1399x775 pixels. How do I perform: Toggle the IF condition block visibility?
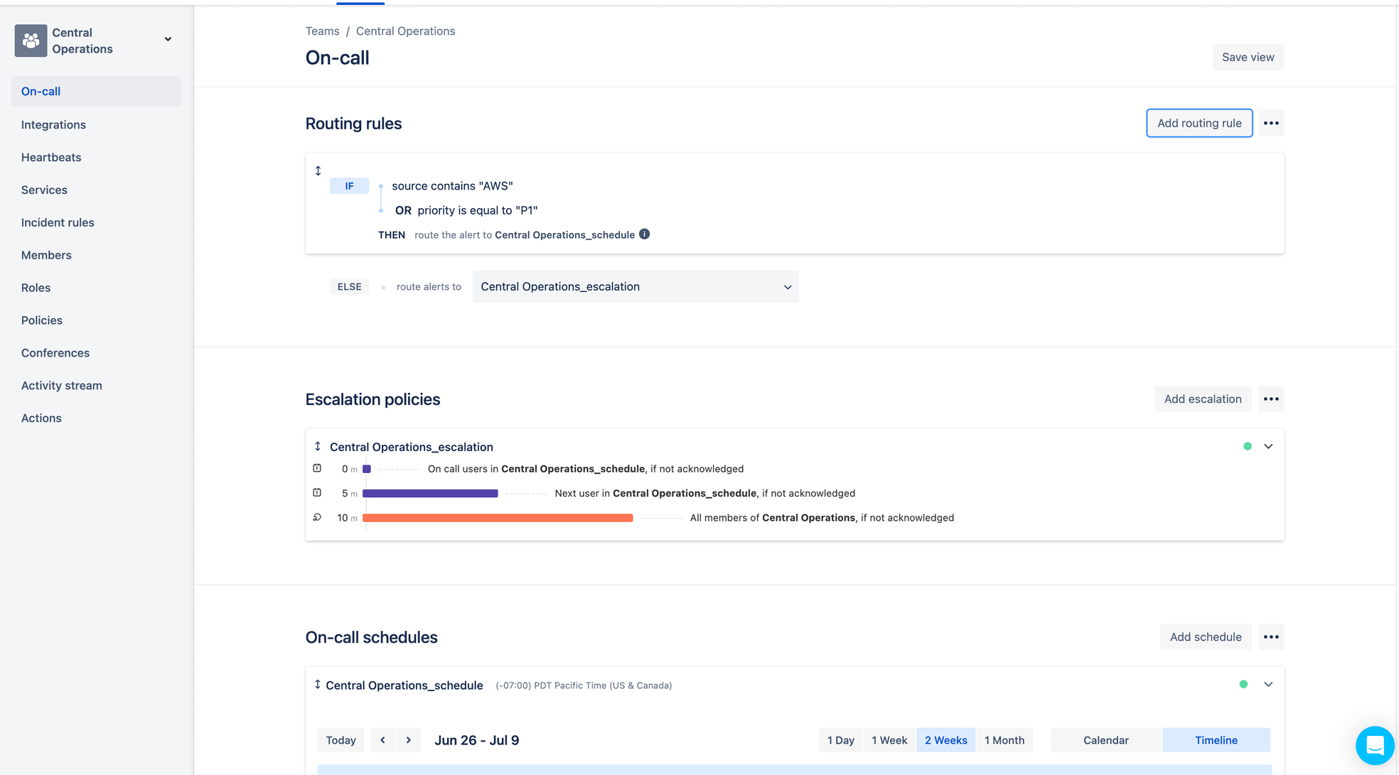point(348,186)
